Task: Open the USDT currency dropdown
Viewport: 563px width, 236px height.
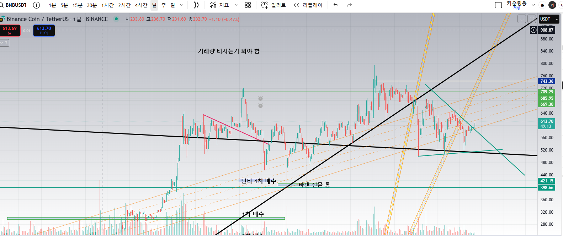Action: [549, 19]
